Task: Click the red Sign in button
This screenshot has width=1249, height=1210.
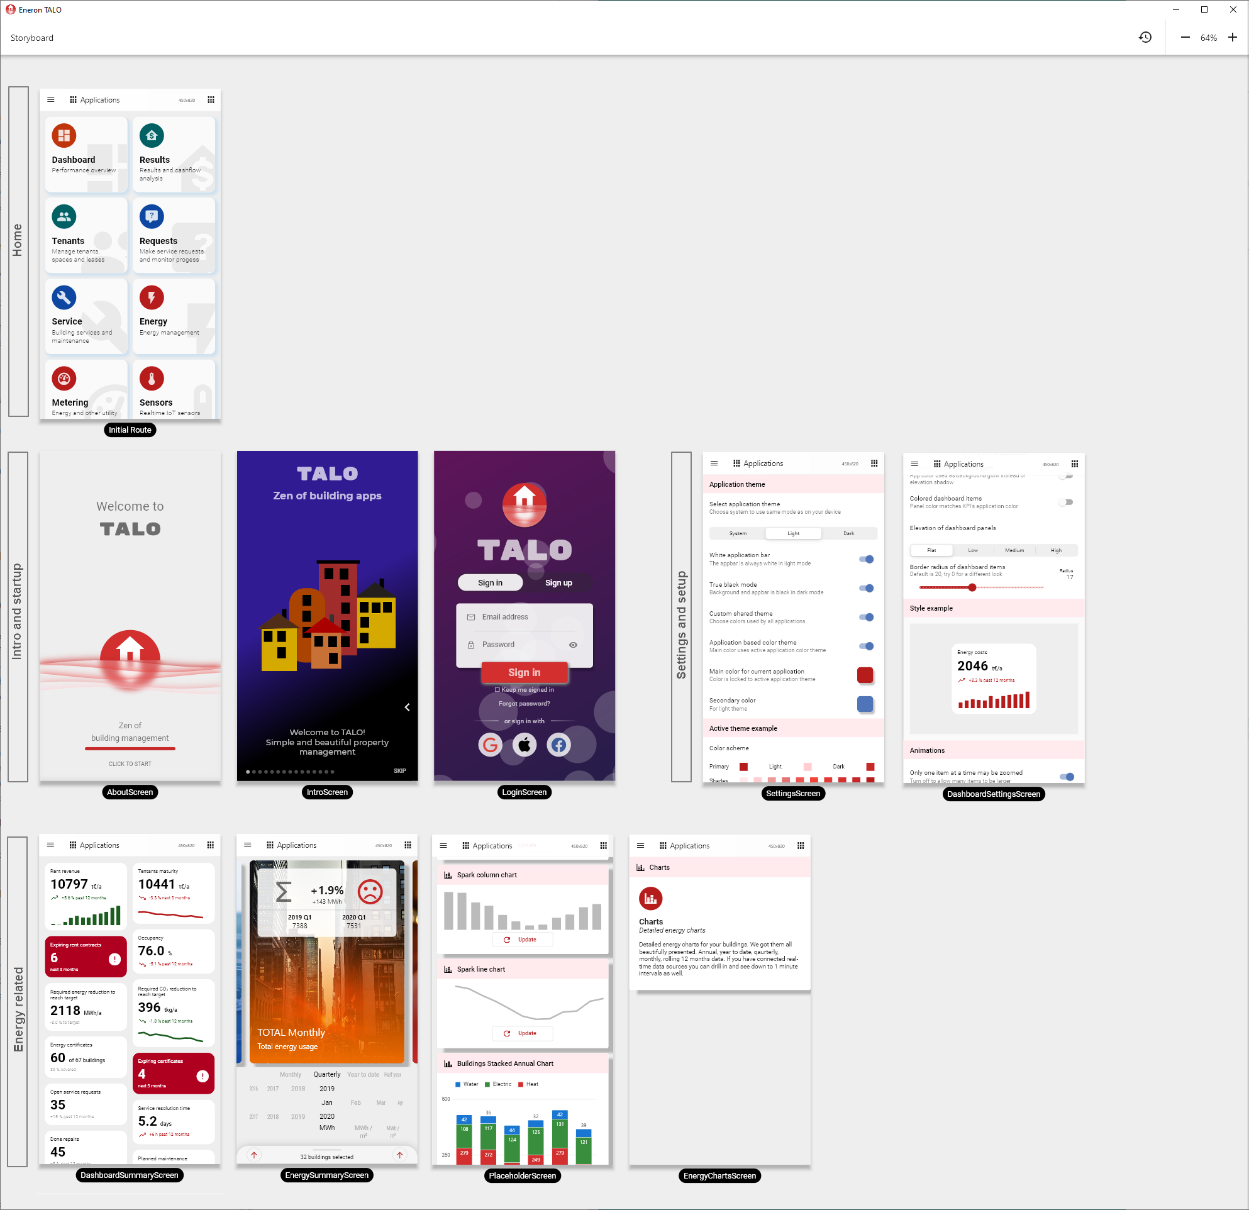Action: (x=524, y=672)
